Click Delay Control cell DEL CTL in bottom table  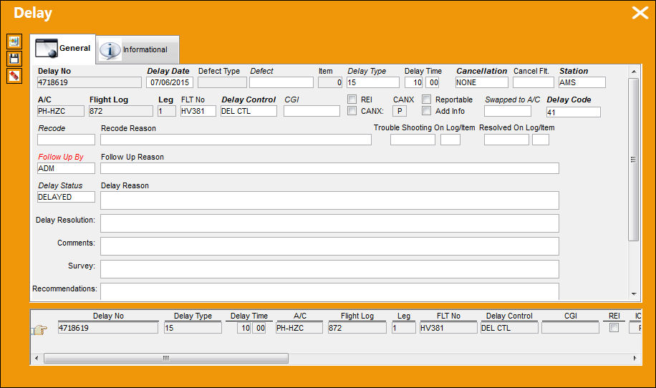509,328
